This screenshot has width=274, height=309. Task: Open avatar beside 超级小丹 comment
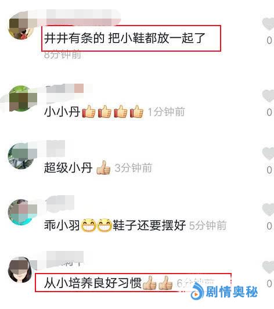(21, 156)
